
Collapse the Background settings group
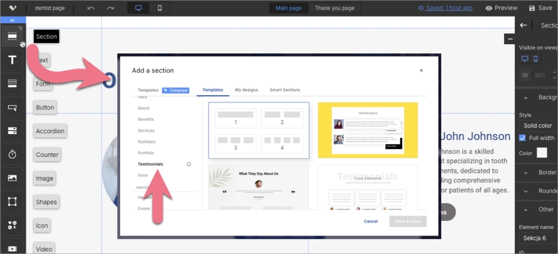[526, 98]
